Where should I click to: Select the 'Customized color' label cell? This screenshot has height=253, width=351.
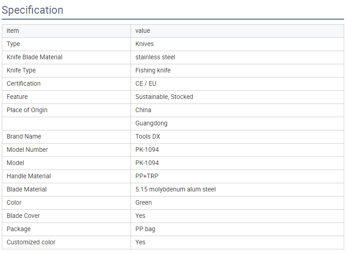(x=66, y=242)
